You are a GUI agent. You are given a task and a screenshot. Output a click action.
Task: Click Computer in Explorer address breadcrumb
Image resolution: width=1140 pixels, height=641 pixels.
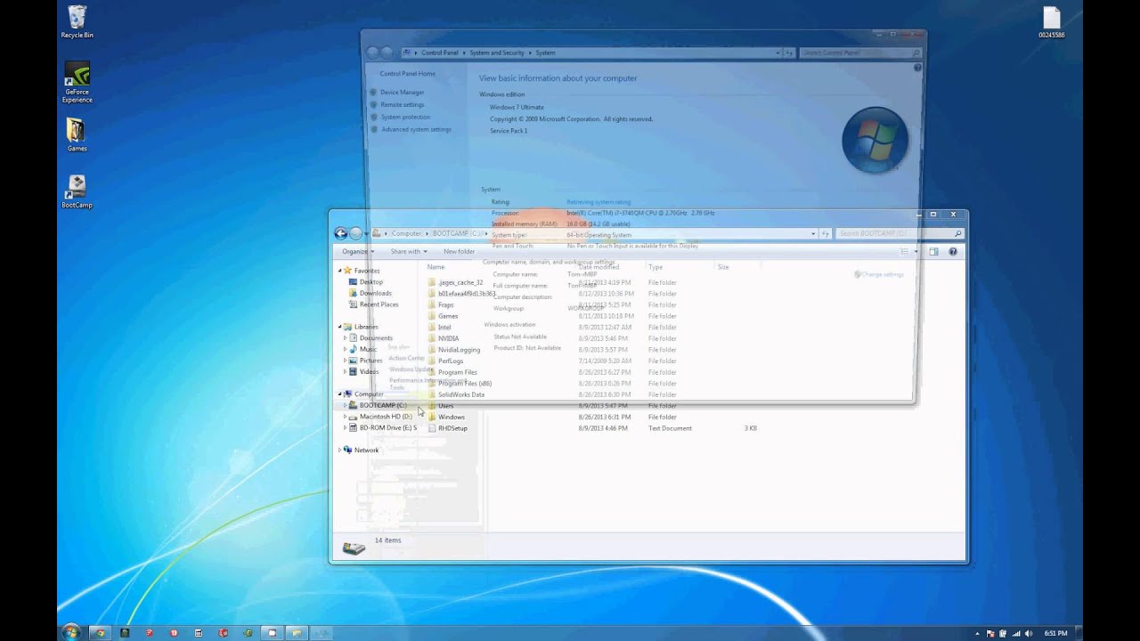pyautogui.click(x=406, y=234)
